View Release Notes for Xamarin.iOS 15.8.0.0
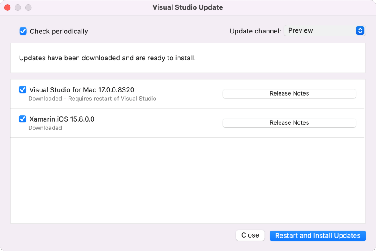Screen dimensions: 376x251 (x=289, y=122)
